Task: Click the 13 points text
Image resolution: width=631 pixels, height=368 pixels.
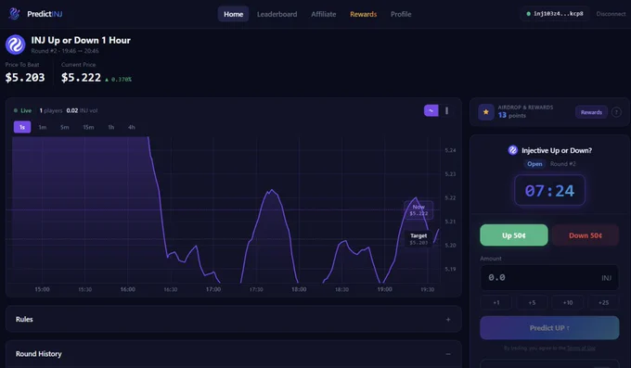Action: 512,116
